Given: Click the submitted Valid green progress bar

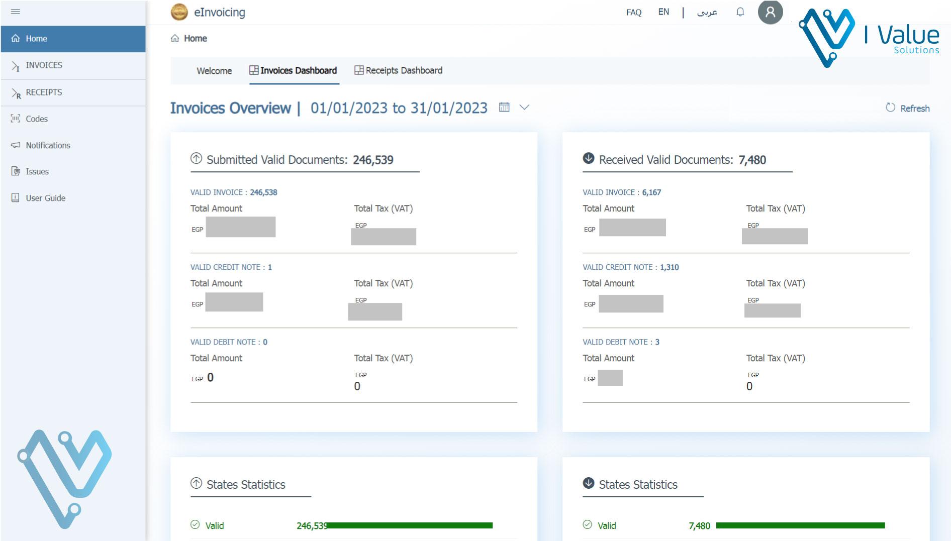Looking at the screenshot, I should tap(410, 525).
